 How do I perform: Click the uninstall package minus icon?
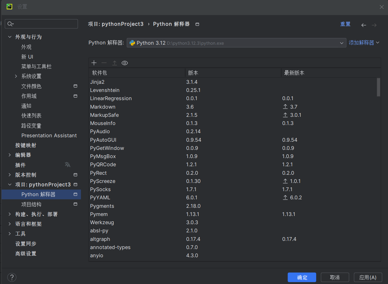click(x=104, y=63)
